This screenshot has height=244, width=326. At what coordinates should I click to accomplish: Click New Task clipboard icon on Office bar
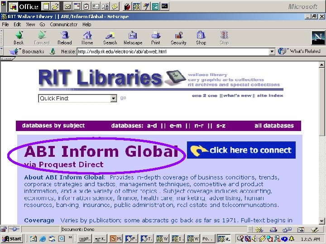[x=86, y=7]
